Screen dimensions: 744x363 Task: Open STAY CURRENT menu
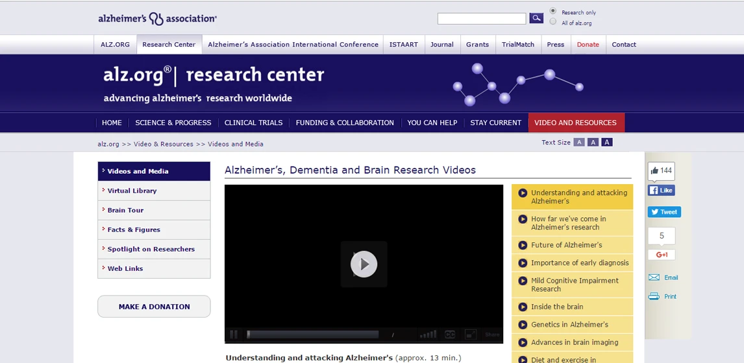[496, 123]
